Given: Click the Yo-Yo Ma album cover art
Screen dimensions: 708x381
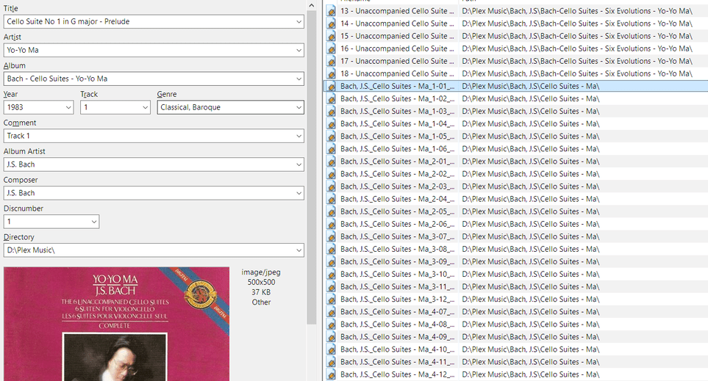Looking at the screenshot, I should coord(116,324).
